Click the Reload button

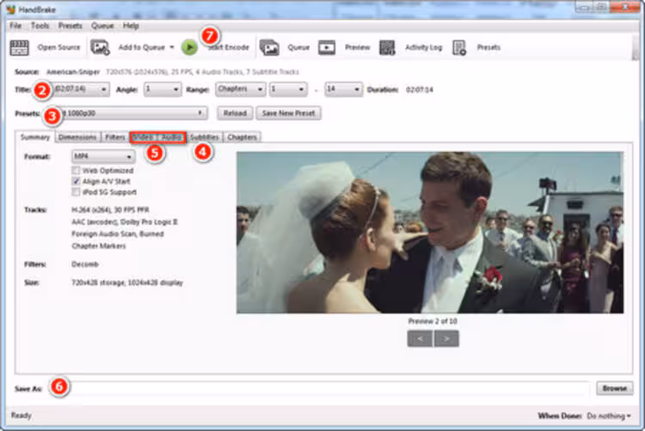[x=235, y=112]
